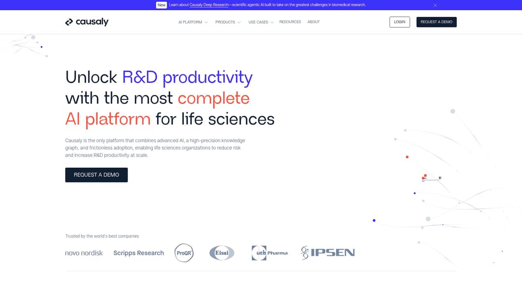
Task: Open the Resources menu item
Action: coord(290,22)
